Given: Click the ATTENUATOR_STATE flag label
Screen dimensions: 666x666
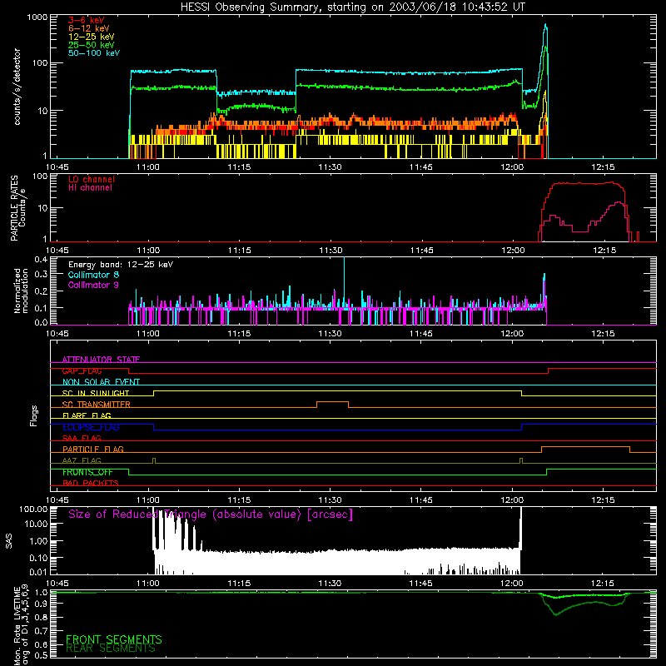Looking at the screenshot, I should click(101, 360).
